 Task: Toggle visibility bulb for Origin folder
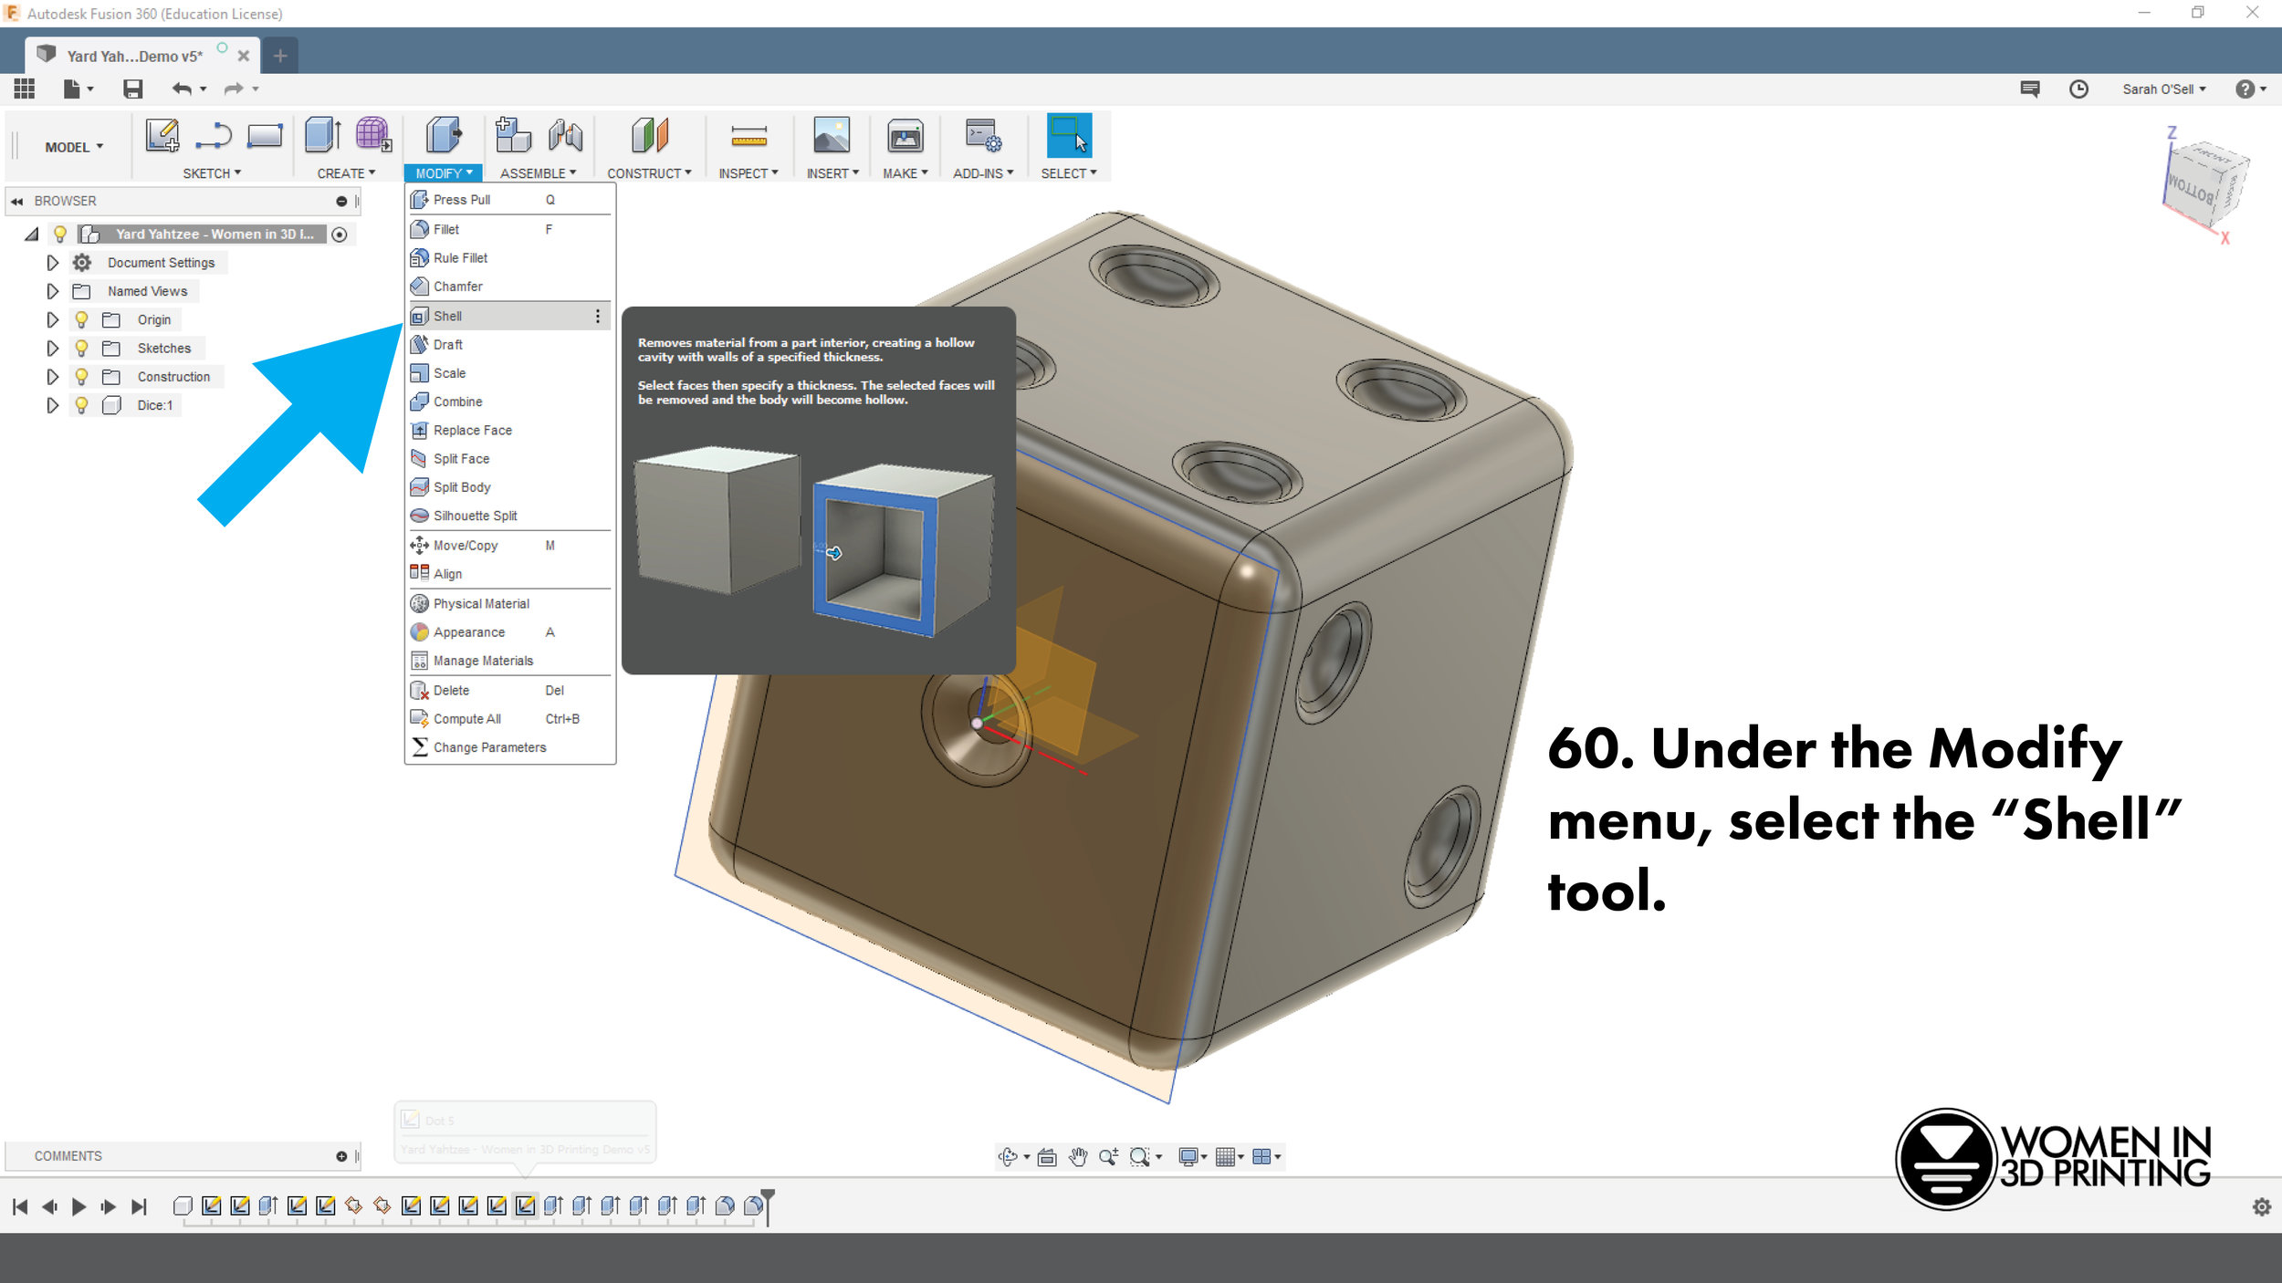click(81, 319)
